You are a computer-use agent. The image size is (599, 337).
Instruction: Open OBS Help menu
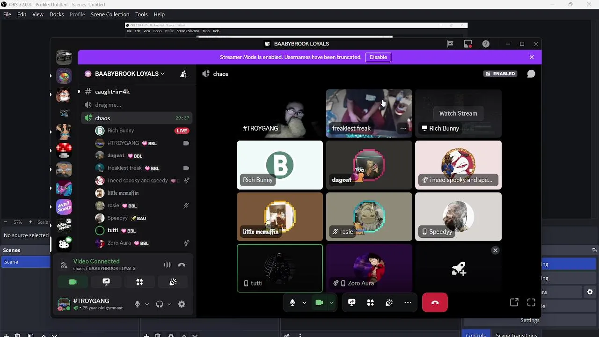click(x=159, y=15)
